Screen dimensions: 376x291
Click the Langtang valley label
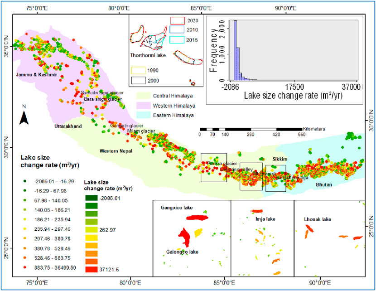[x=236, y=170]
